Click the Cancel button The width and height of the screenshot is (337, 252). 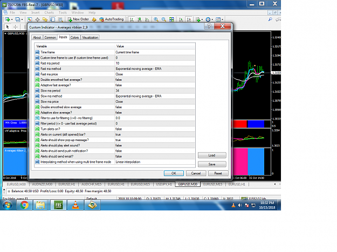point(196,173)
